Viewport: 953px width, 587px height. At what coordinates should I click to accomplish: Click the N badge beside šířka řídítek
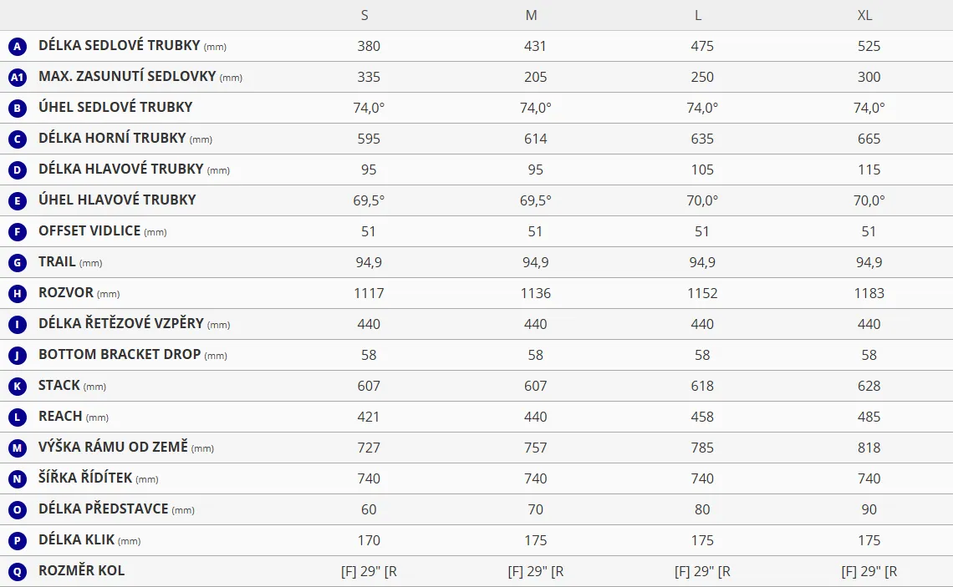[18, 479]
